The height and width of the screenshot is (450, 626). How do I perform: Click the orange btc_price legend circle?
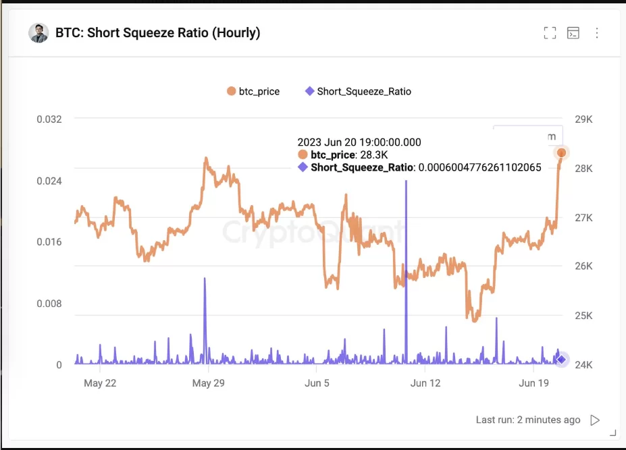(x=232, y=91)
